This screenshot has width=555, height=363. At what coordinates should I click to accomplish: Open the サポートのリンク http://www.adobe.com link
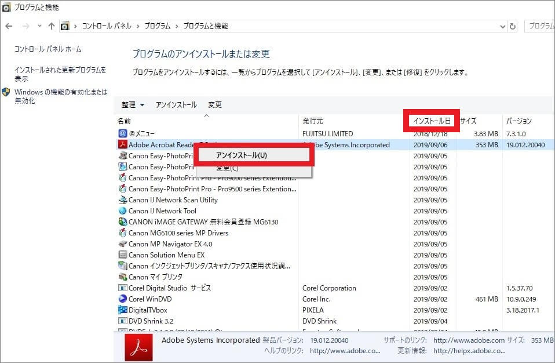469,340
